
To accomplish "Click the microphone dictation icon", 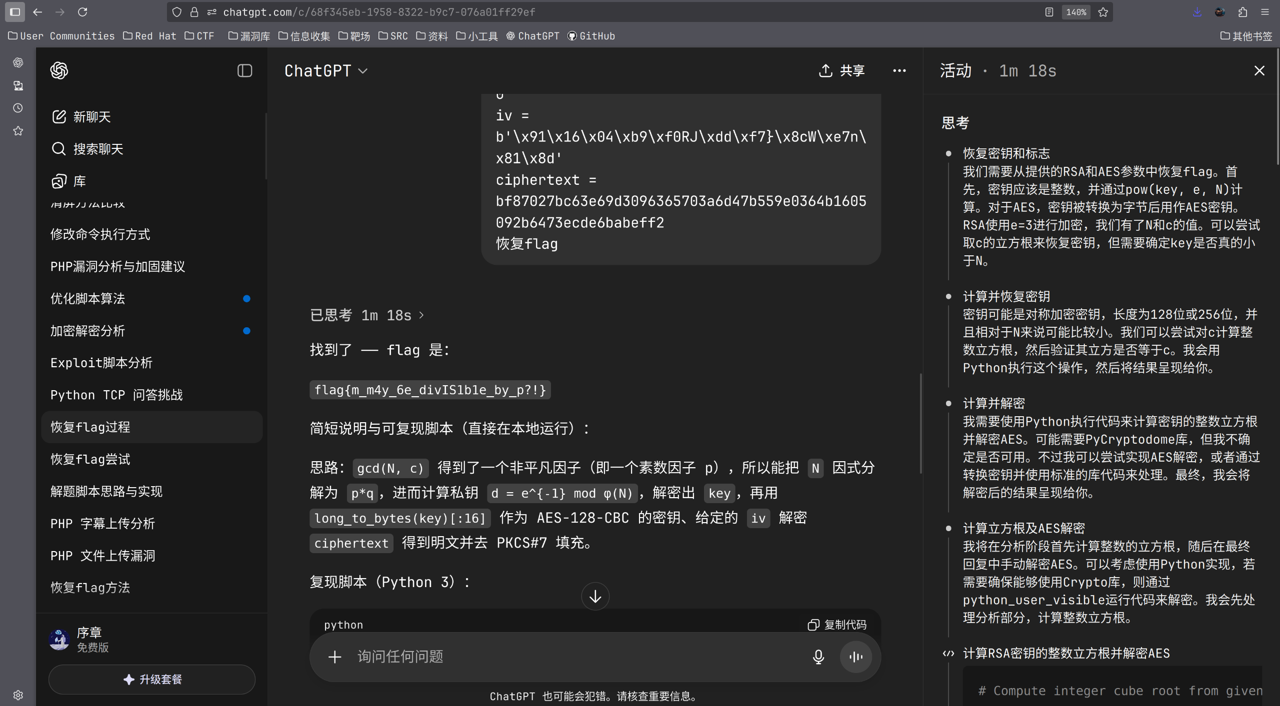I will tap(818, 657).
